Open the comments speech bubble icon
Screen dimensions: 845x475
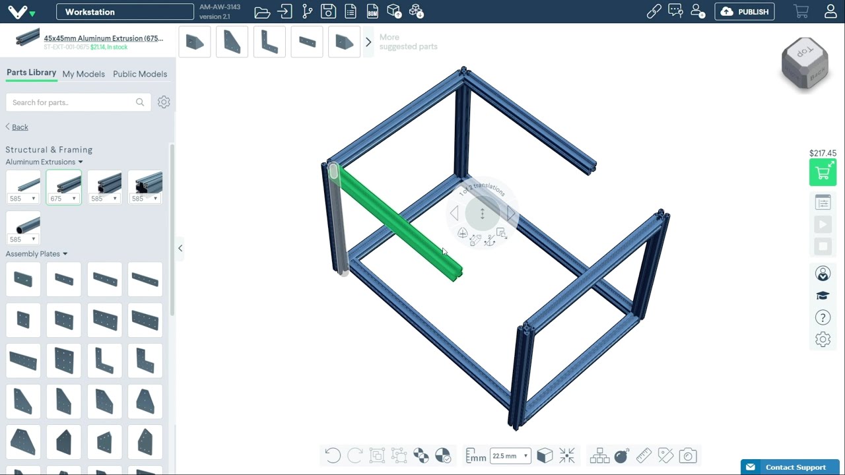[x=675, y=12]
